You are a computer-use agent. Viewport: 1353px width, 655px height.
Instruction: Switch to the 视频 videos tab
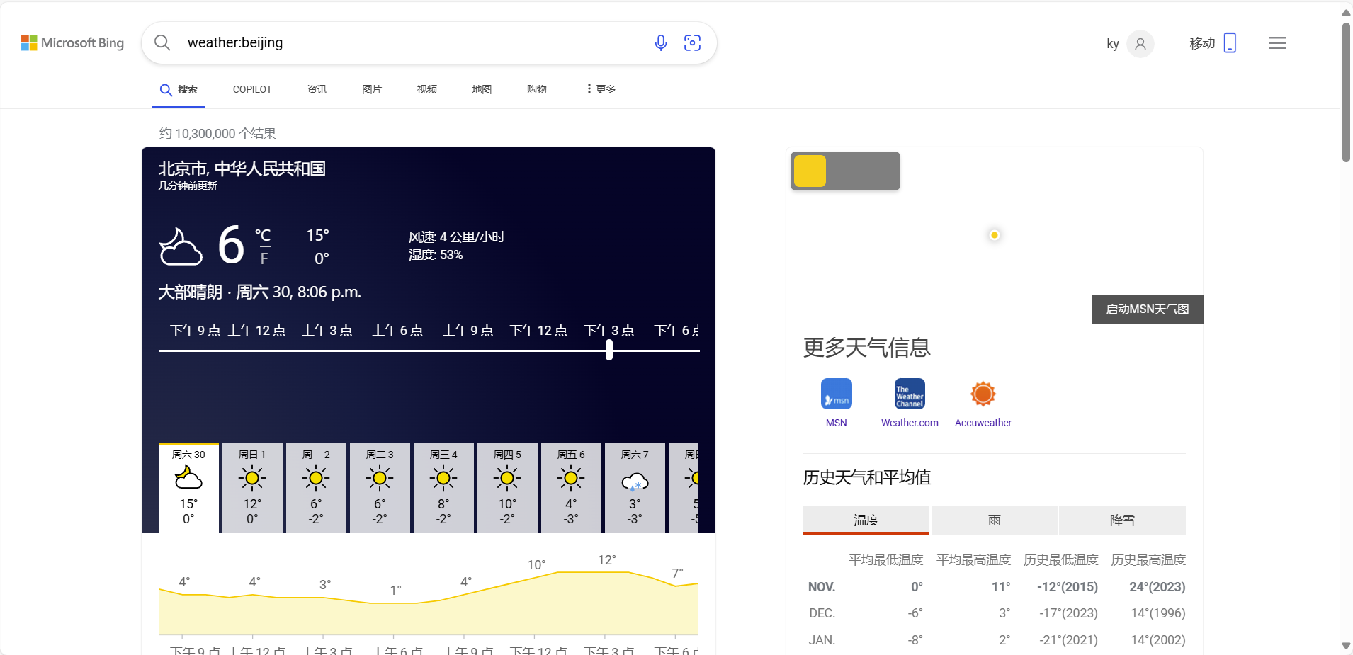(x=427, y=89)
